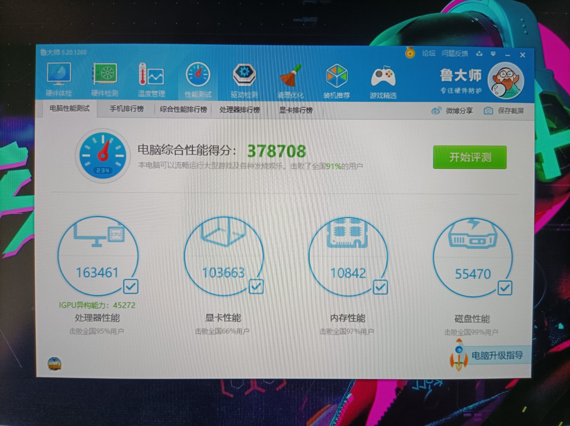Screen dimensions: 570x426
Task: Switch to the 手机排行榜 tab
Action: (126, 109)
